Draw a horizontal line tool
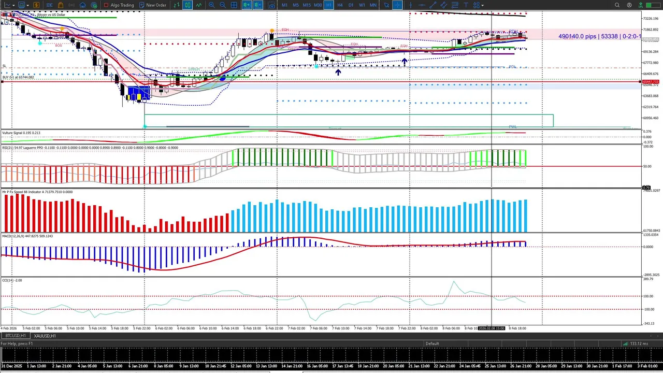The width and height of the screenshot is (663, 373). click(x=422, y=5)
